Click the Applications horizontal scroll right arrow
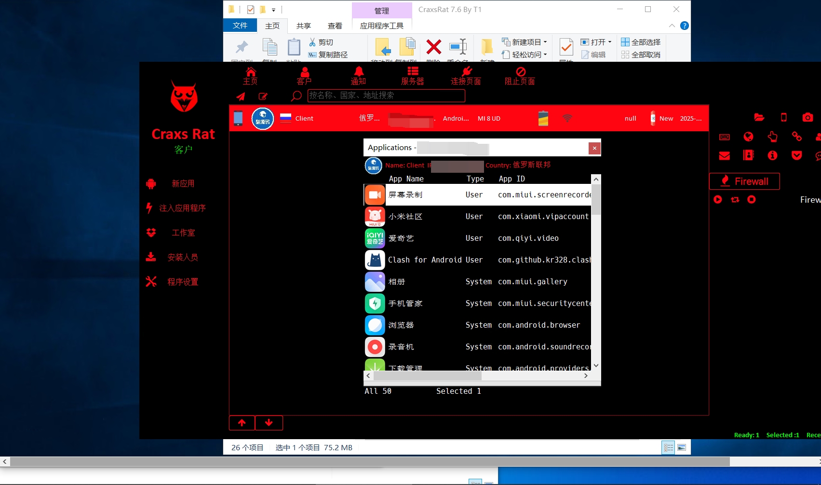This screenshot has width=821, height=485. [x=586, y=375]
